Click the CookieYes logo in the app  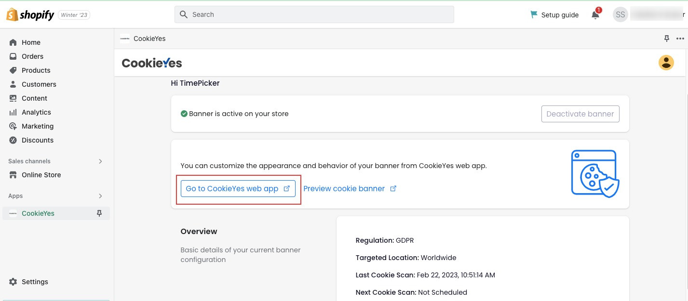pyautogui.click(x=152, y=63)
